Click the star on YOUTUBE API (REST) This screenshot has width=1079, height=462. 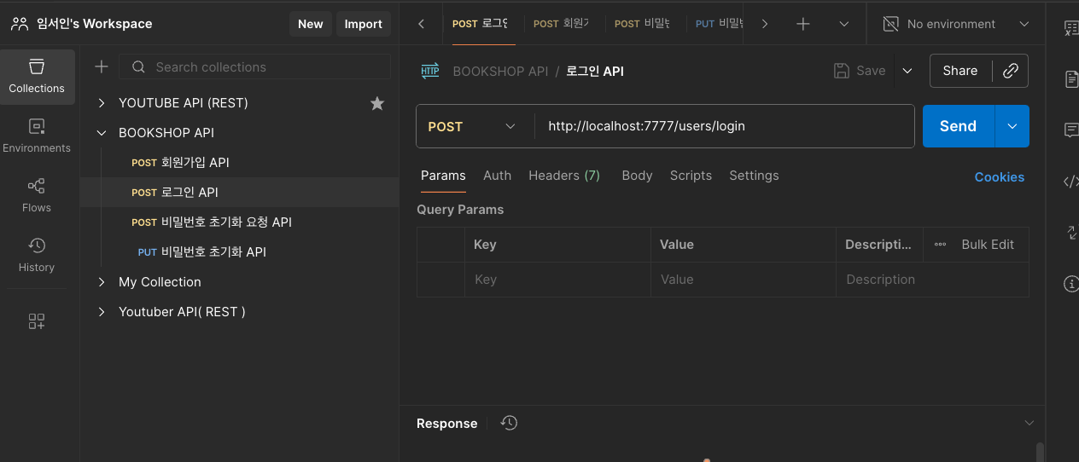click(x=376, y=103)
